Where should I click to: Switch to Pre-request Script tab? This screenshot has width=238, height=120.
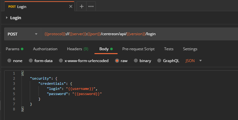point(138,49)
